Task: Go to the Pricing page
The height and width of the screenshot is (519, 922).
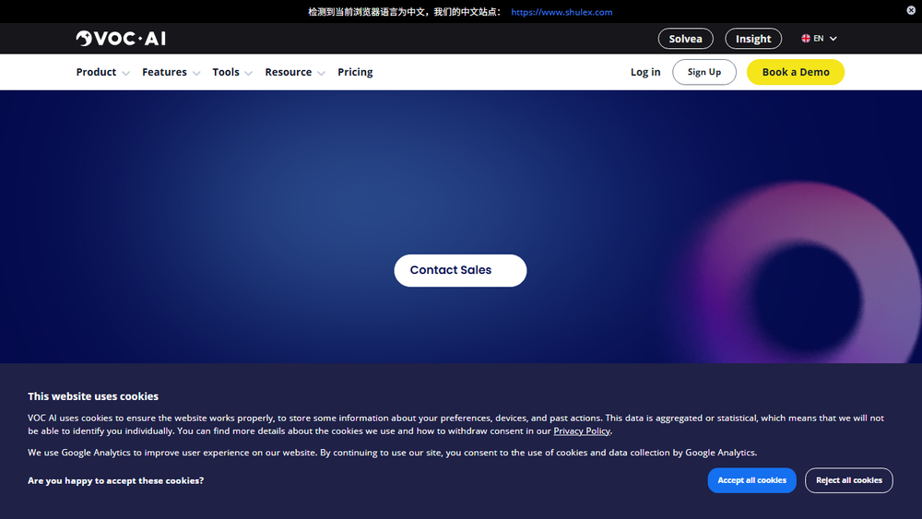Action: click(355, 72)
